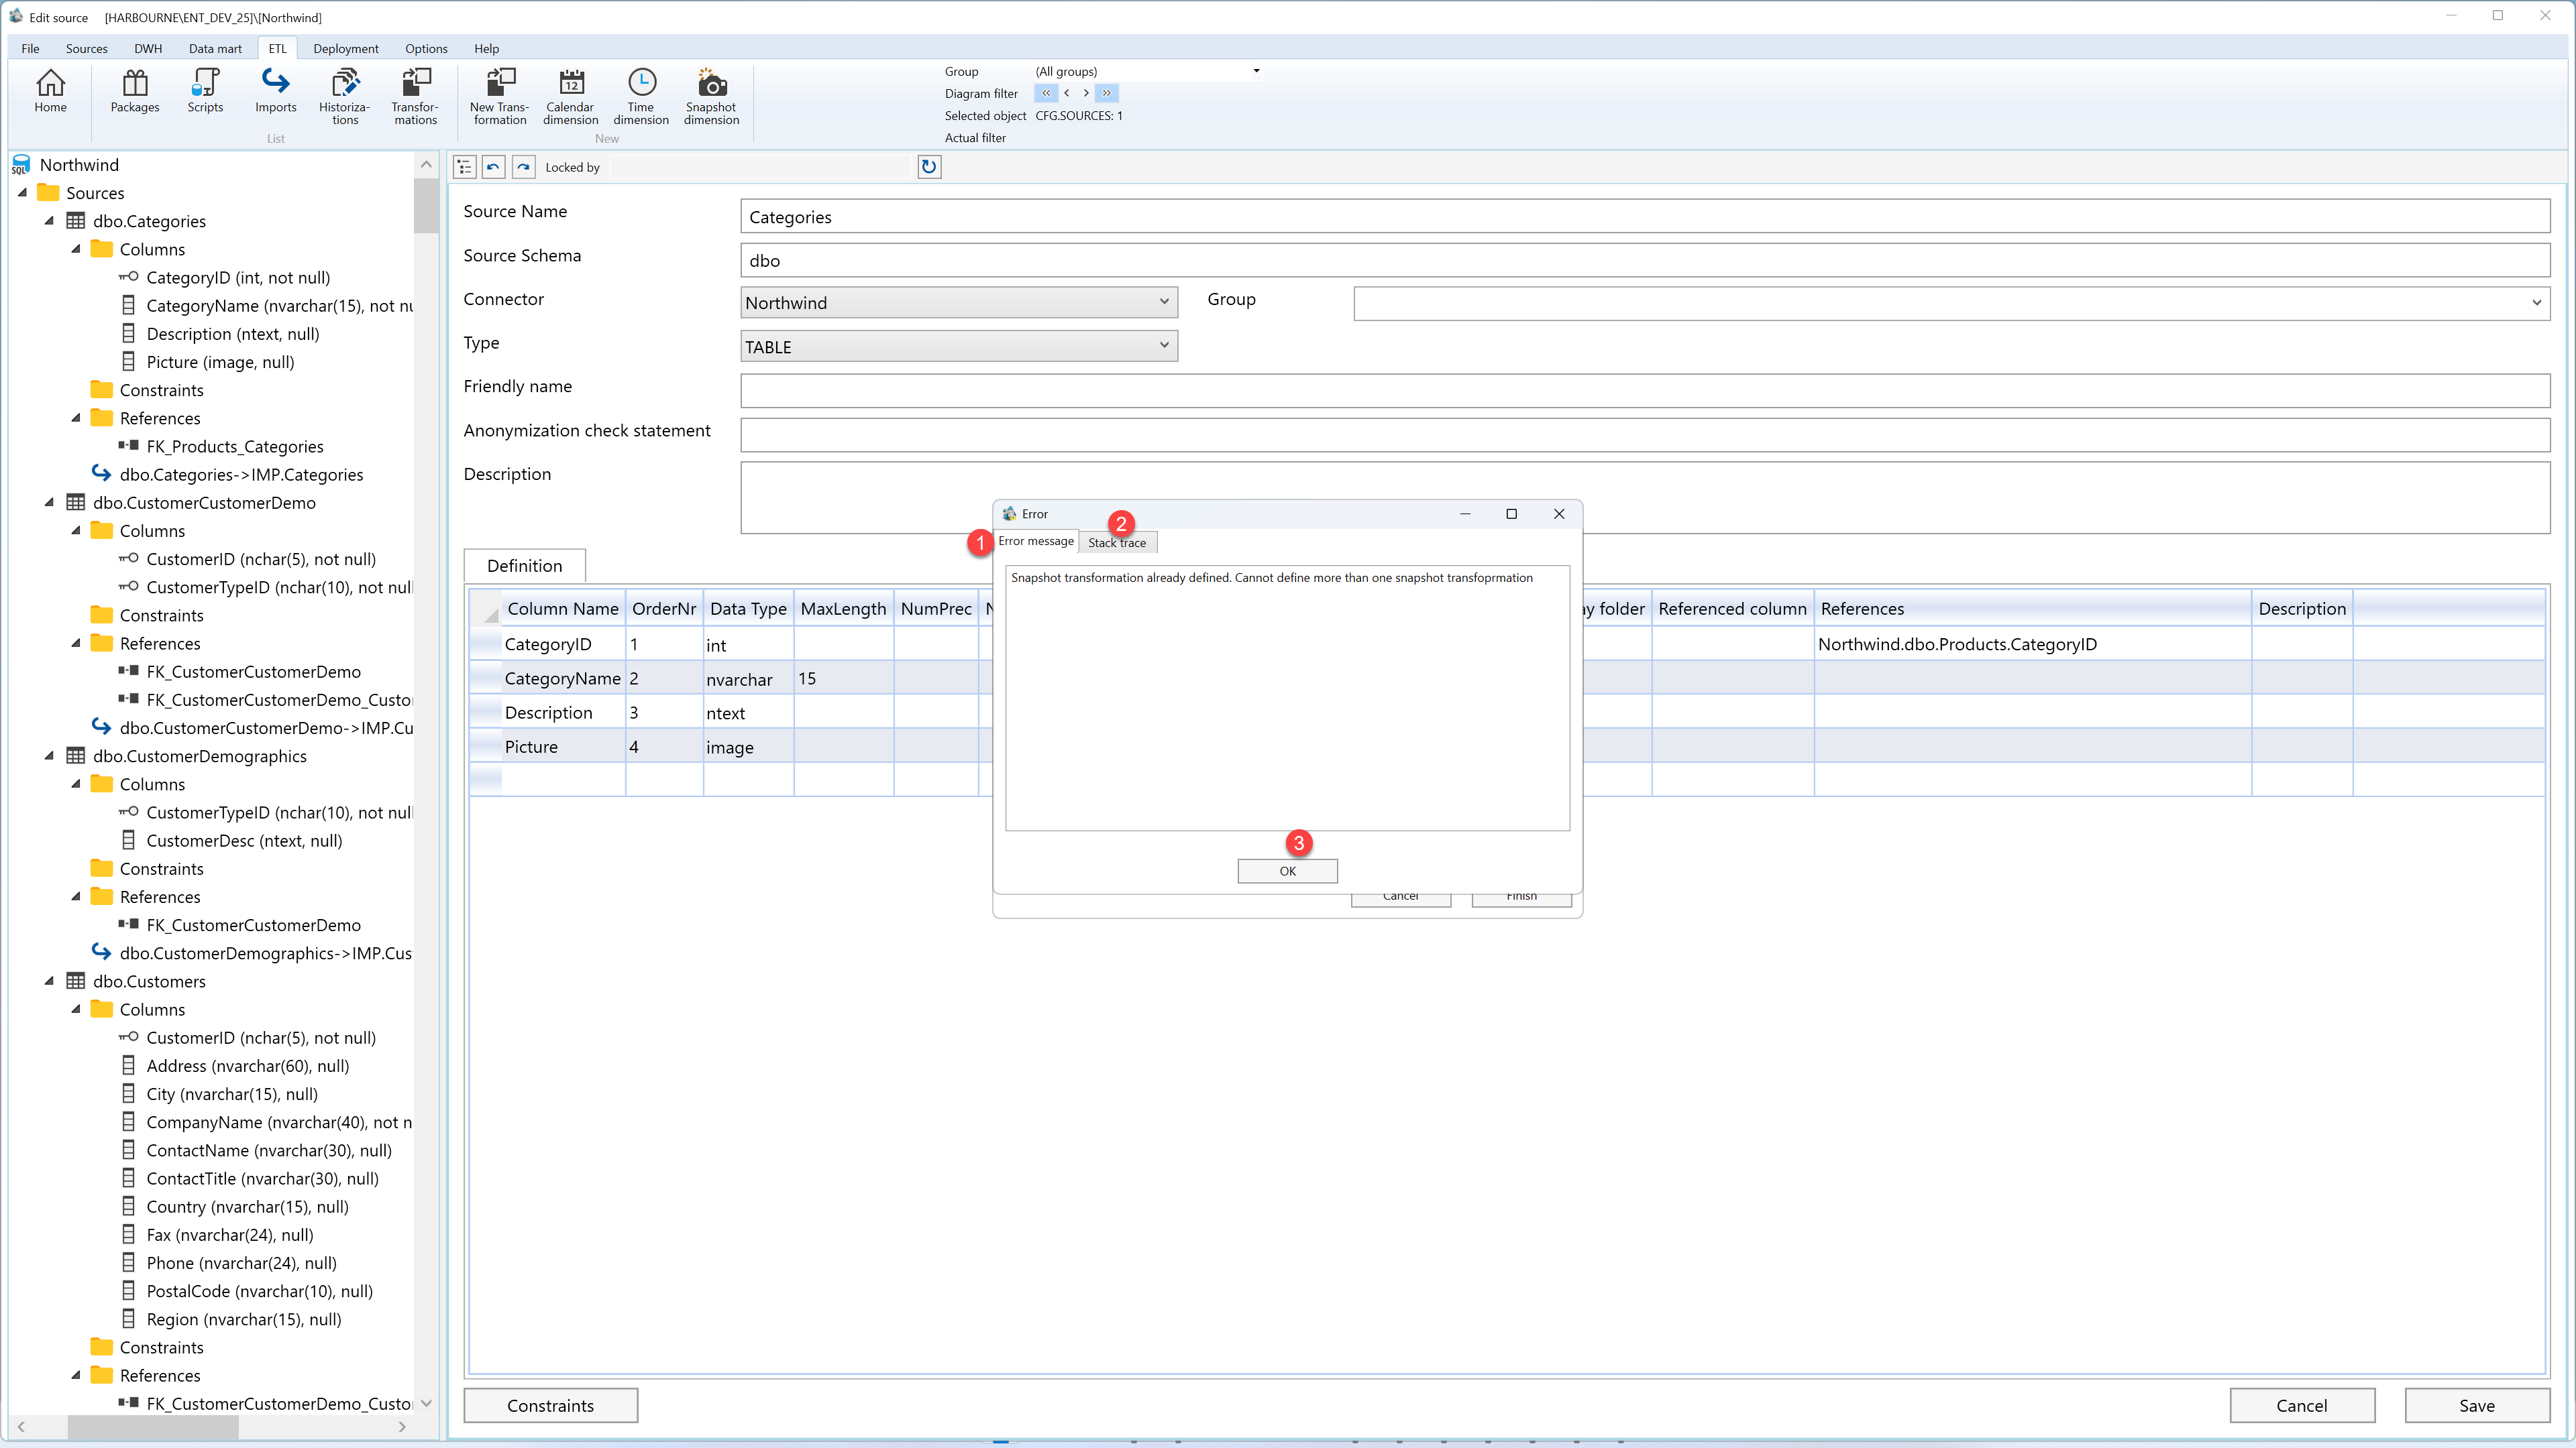Select the dbo.Categories->IMP.Categories import node
The image size is (2576, 1448).
click(241, 475)
